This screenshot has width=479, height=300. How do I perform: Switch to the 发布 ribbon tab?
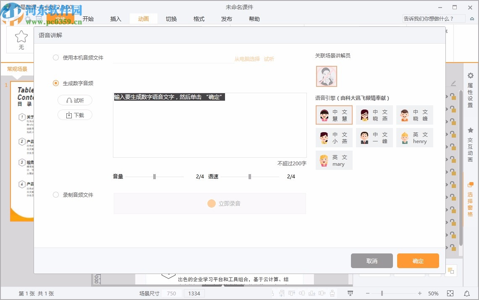(x=226, y=18)
